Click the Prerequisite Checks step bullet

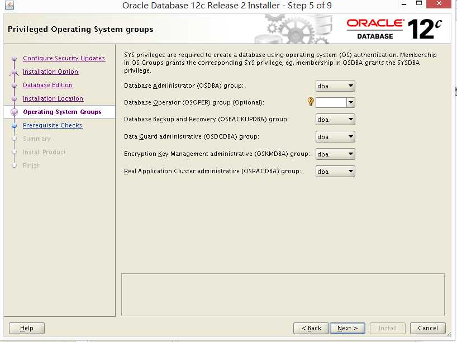[x=15, y=125]
